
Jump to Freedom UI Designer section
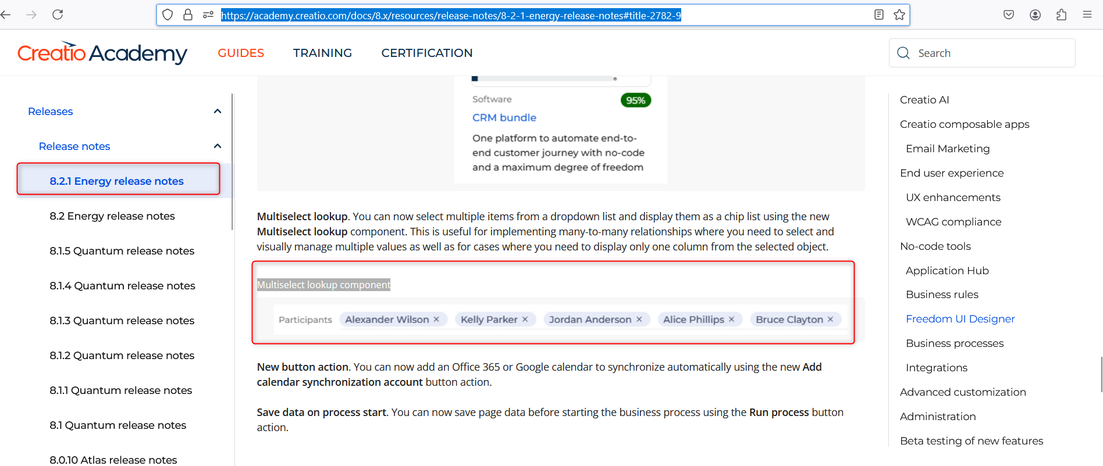pos(960,318)
